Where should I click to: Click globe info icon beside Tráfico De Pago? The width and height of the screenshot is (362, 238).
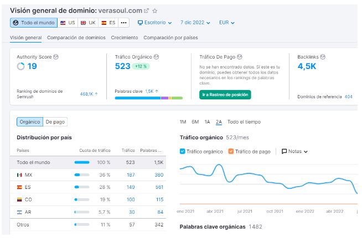[x=240, y=57]
